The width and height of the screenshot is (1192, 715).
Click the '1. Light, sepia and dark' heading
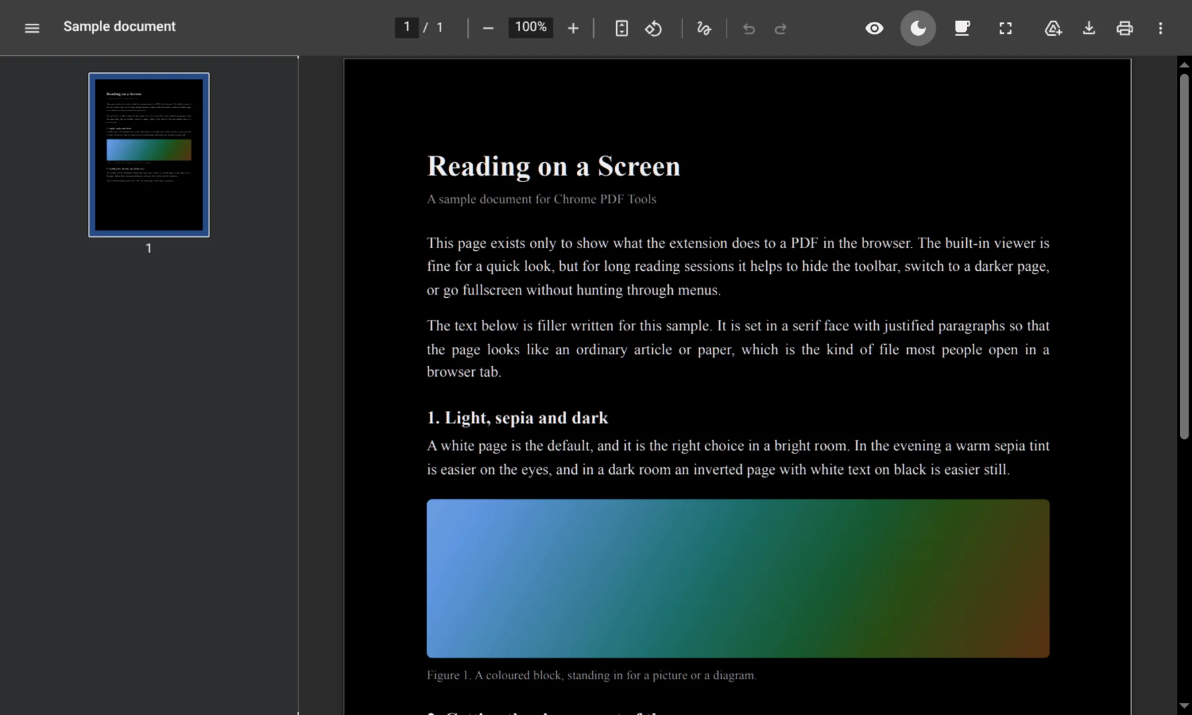517,418
